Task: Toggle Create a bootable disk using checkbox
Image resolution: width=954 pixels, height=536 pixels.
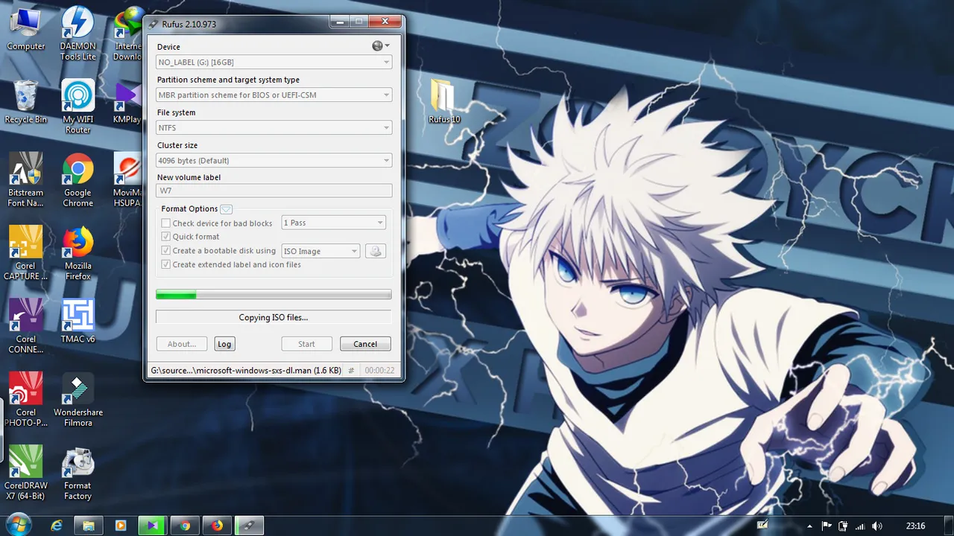Action: tap(166, 251)
